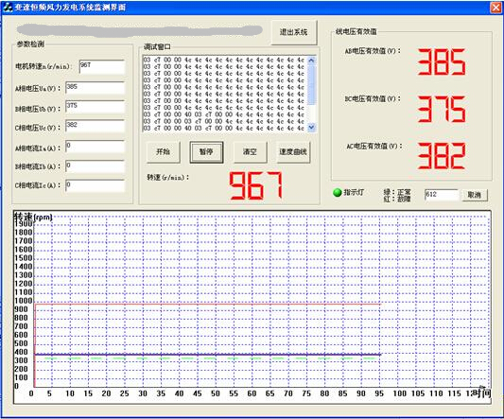Click the AC电压有效值(V) label
The height and width of the screenshot is (419, 504).
374,147
